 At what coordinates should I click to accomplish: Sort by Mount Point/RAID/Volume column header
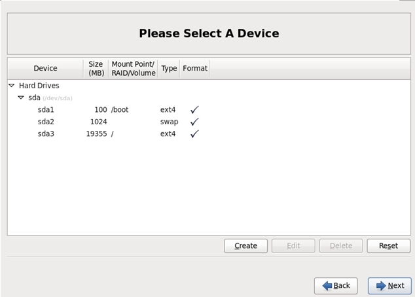pos(133,69)
